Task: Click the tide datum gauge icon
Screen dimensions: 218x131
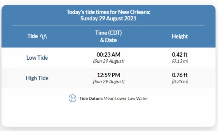Action: coord(72,98)
